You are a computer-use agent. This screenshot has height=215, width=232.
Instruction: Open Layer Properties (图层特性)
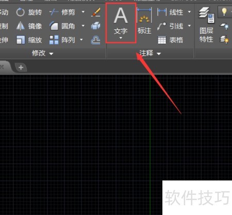coord(206,25)
